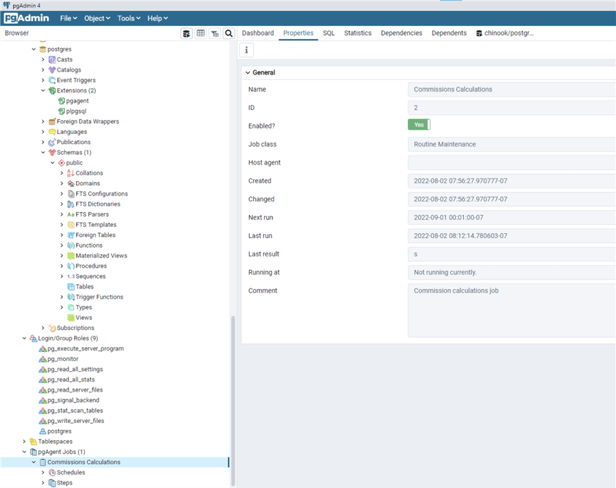Click the Collations node icon
The image size is (616, 488).
[70, 173]
